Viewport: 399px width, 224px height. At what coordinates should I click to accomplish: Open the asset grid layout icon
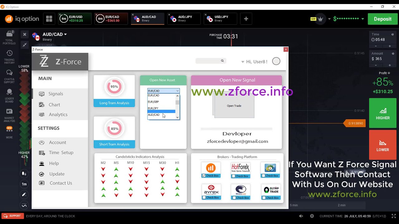point(49,19)
